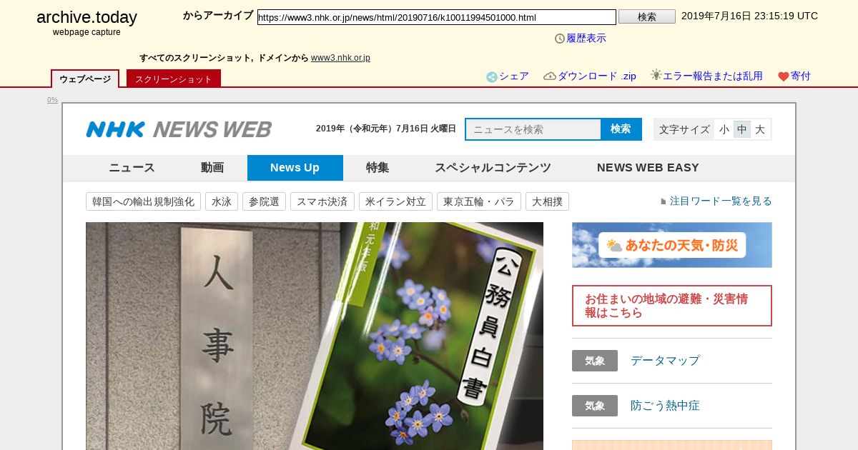Click the 人事院 公務員白書 article image
The width and height of the screenshot is (858, 450).
pos(315,336)
